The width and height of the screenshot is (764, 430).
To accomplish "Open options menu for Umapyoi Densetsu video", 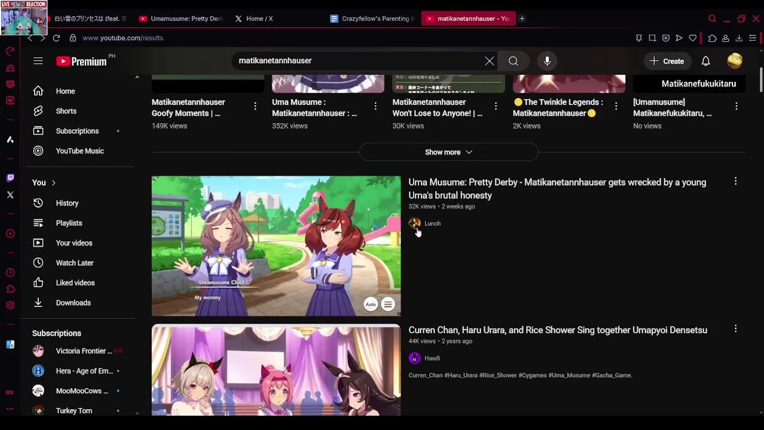I will pyautogui.click(x=735, y=328).
